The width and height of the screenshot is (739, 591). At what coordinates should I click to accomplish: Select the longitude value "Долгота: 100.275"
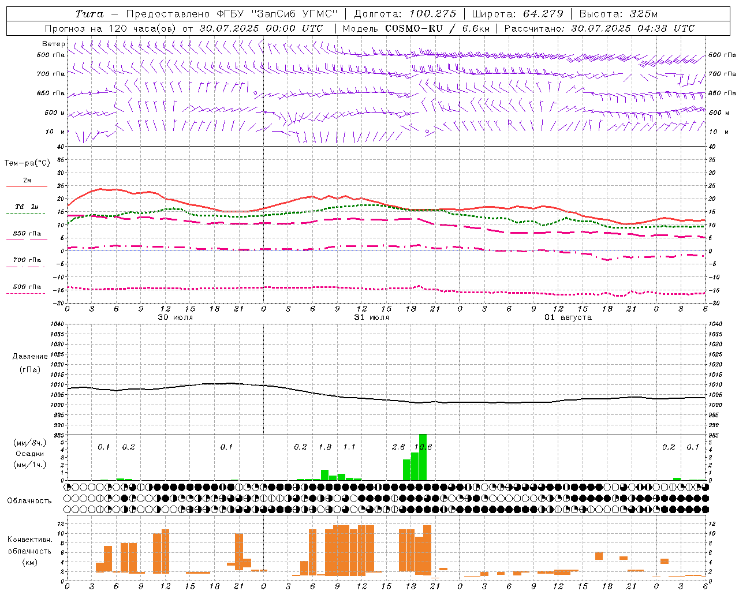405,14
